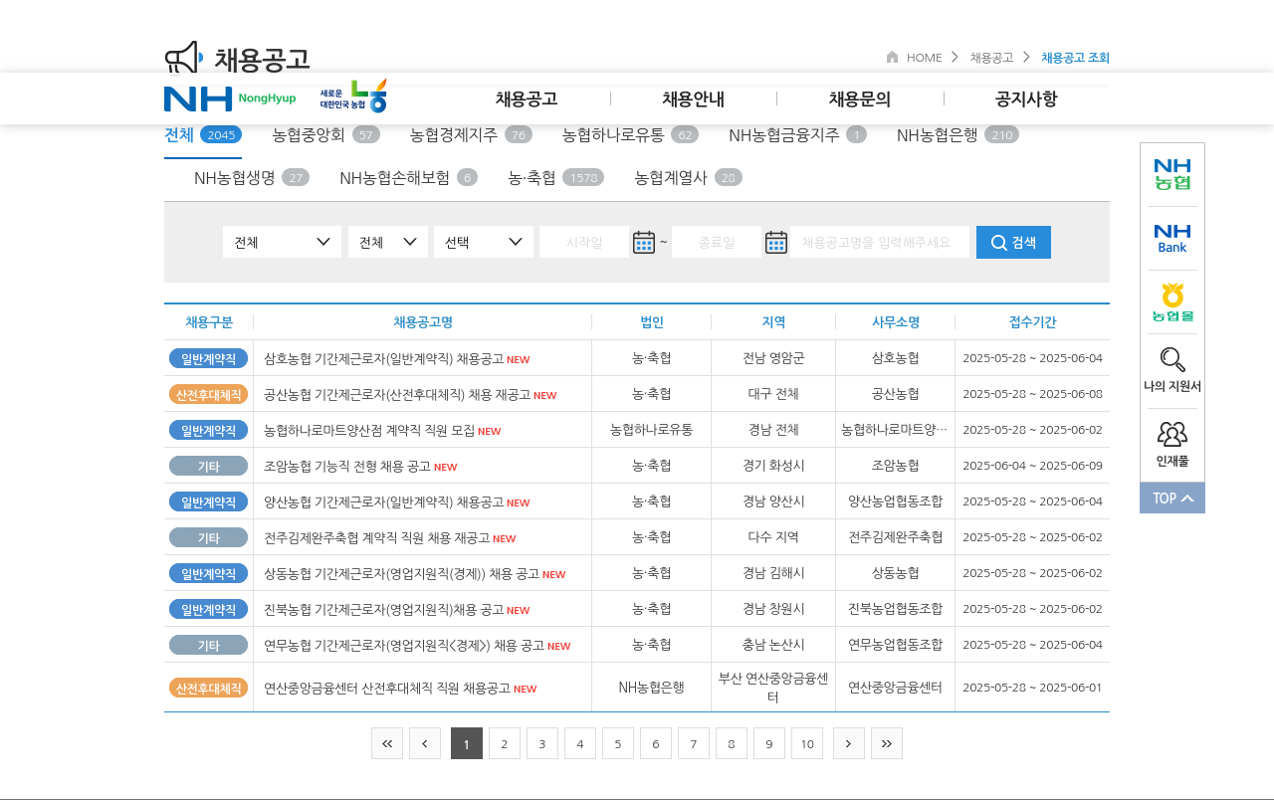1274x800 pixels.
Task: Click the megaphone 채용공고 title icon
Action: 184,58
